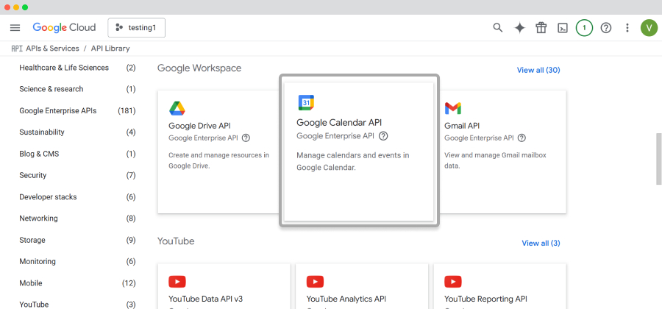The width and height of the screenshot is (662, 309).
Task: Click the red window close button
Action: 7,7
